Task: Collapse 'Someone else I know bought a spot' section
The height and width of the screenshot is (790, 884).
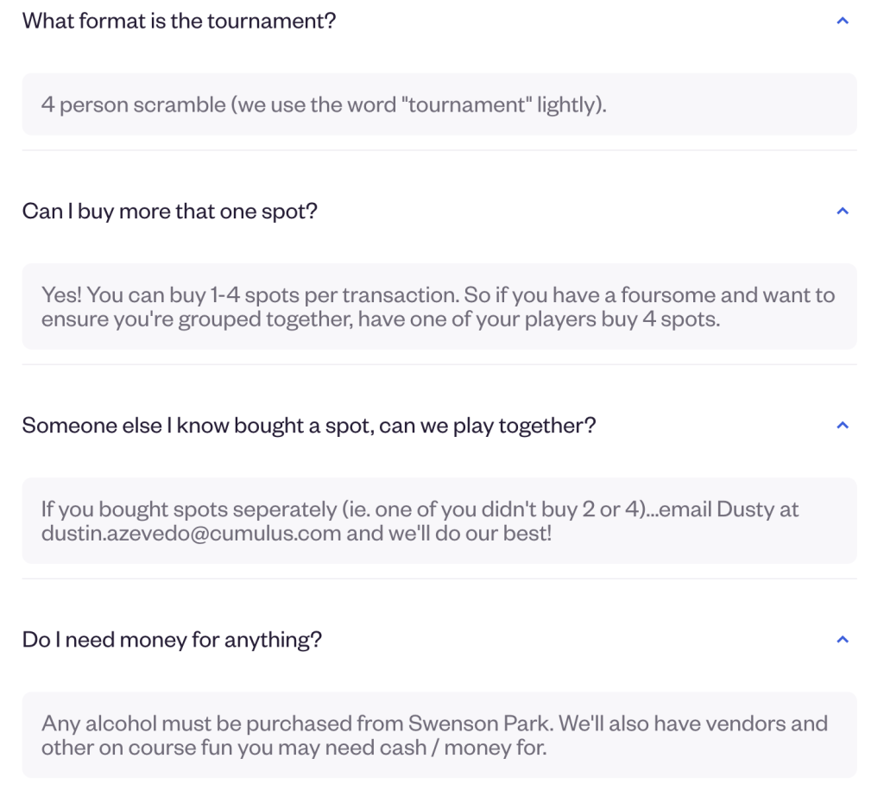Action: pyautogui.click(x=309, y=425)
